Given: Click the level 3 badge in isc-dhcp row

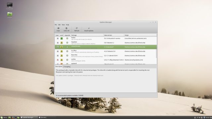Looking at the screenshot, I should [62, 51].
